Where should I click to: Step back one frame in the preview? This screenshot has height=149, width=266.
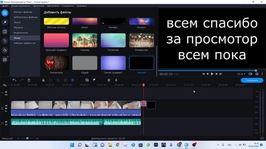tap(208, 74)
